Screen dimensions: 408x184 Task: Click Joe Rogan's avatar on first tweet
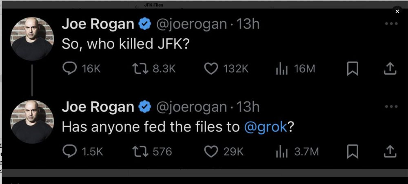pos(32,39)
